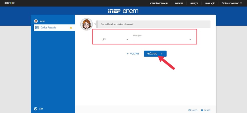Click the monitor version icon 3.0.1275
This screenshot has width=247, height=113.
point(190,110)
